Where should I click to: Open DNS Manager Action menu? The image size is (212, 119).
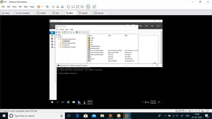(x=62, y=29)
